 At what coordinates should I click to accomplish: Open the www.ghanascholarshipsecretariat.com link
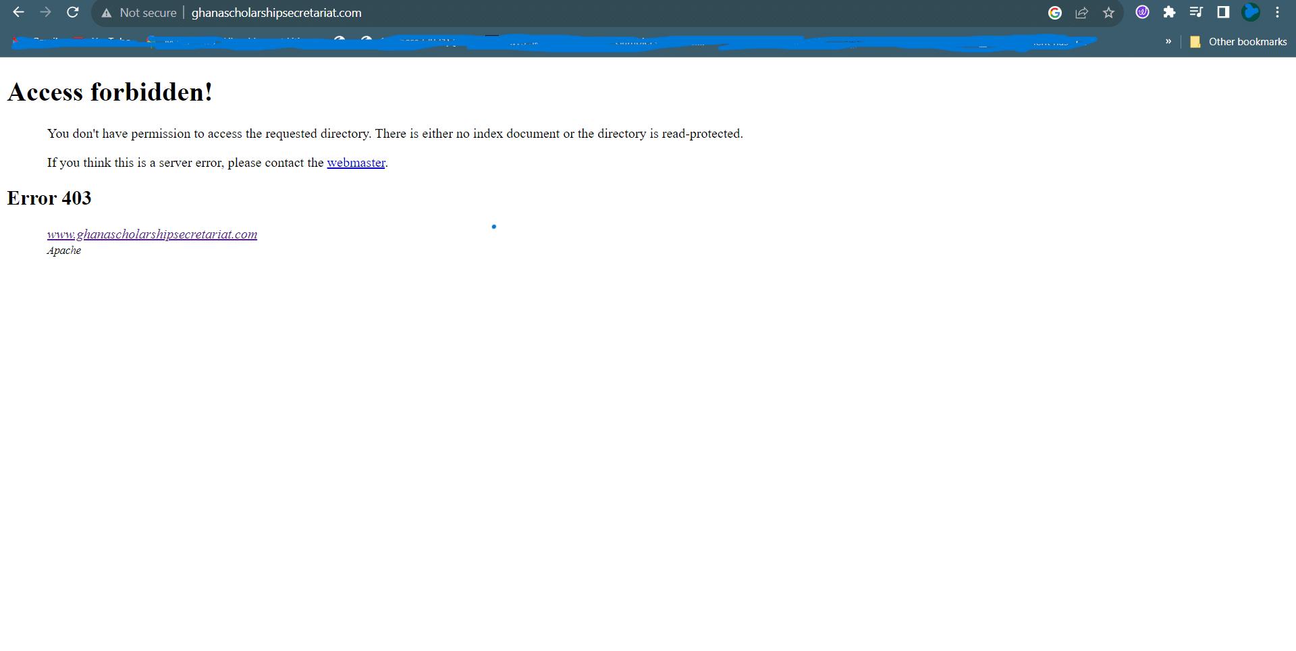(152, 234)
